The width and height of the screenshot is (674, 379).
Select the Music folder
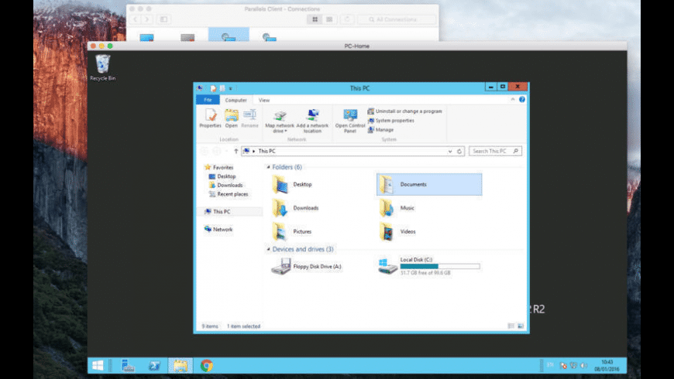[x=397, y=208]
